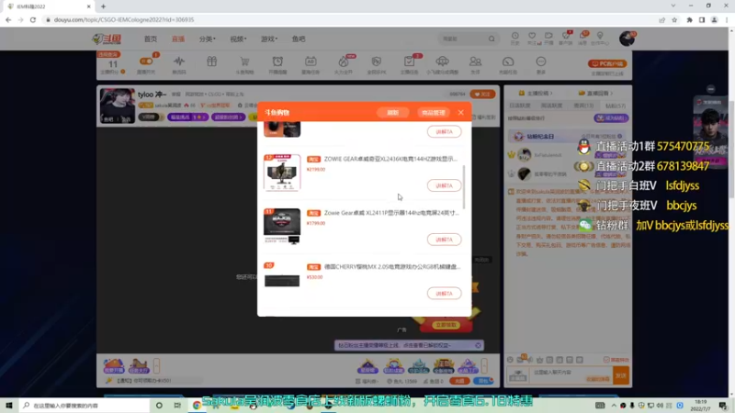Close the purple notification banner below video
The image size is (735, 413).
pyautogui.click(x=478, y=345)
